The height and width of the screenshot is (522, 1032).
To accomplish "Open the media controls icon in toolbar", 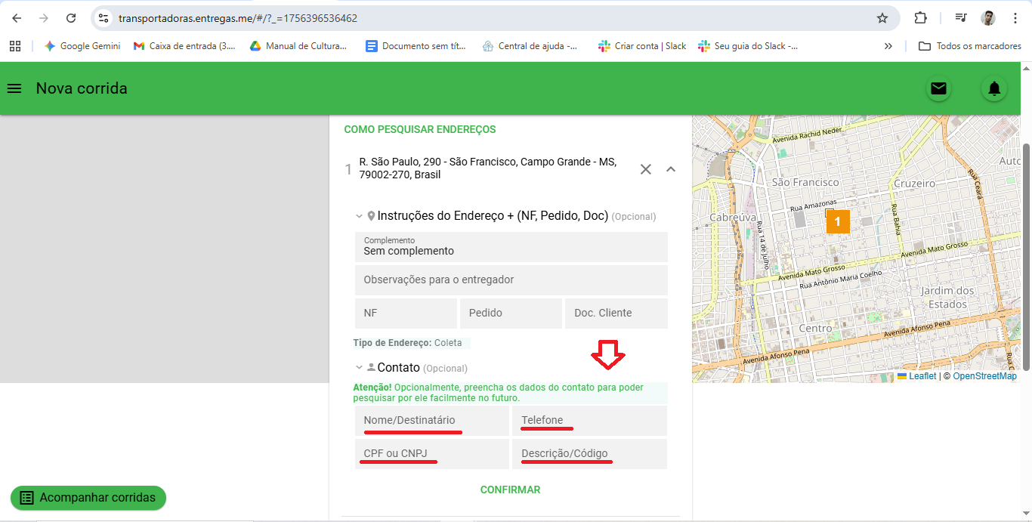I will [961, 18].
